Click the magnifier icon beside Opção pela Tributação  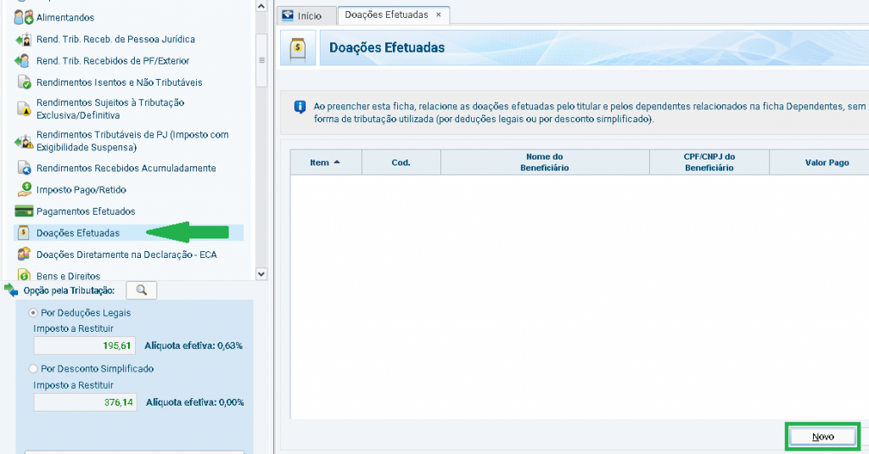coord(141,290)
